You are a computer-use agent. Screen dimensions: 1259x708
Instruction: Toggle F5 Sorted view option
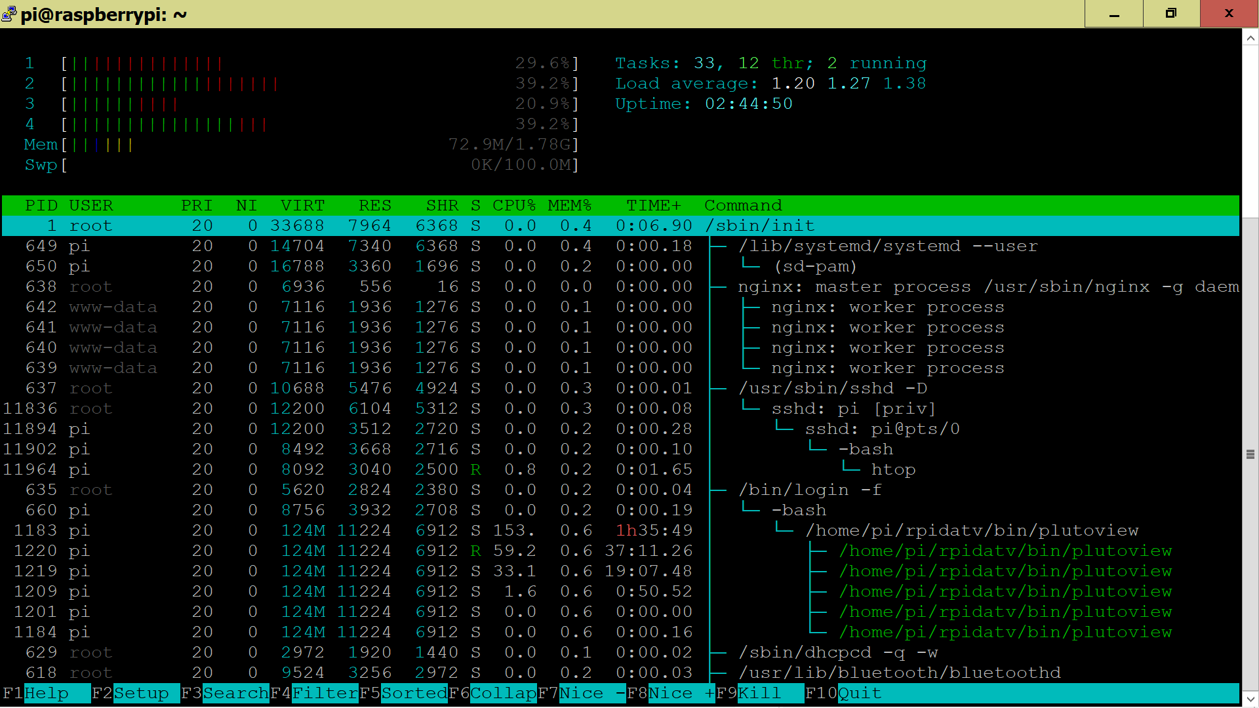coord(403,693)
